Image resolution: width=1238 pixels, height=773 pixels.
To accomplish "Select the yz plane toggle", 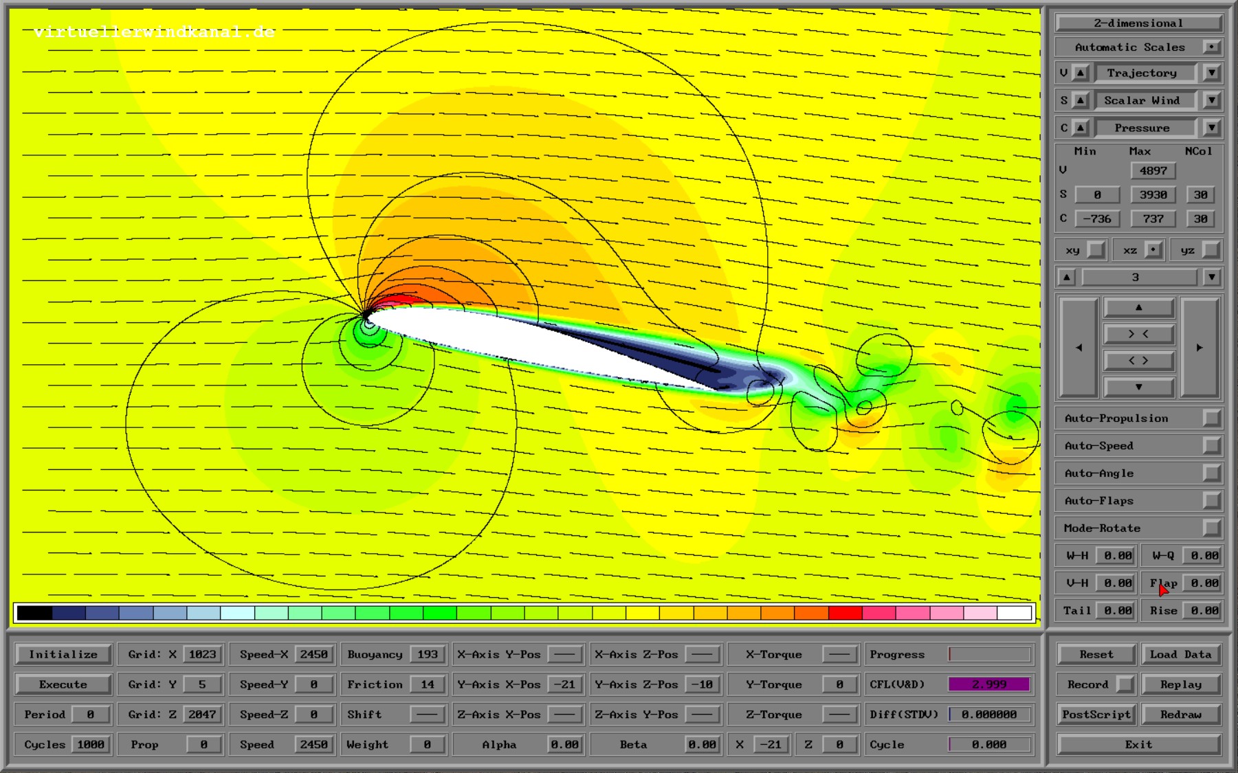I will 1212,250.
